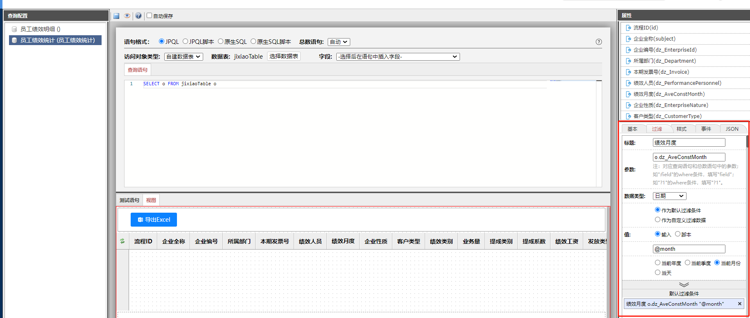Select the 当前月份 radio option
This screenshot has width=750, height=318.
point(717,263)
